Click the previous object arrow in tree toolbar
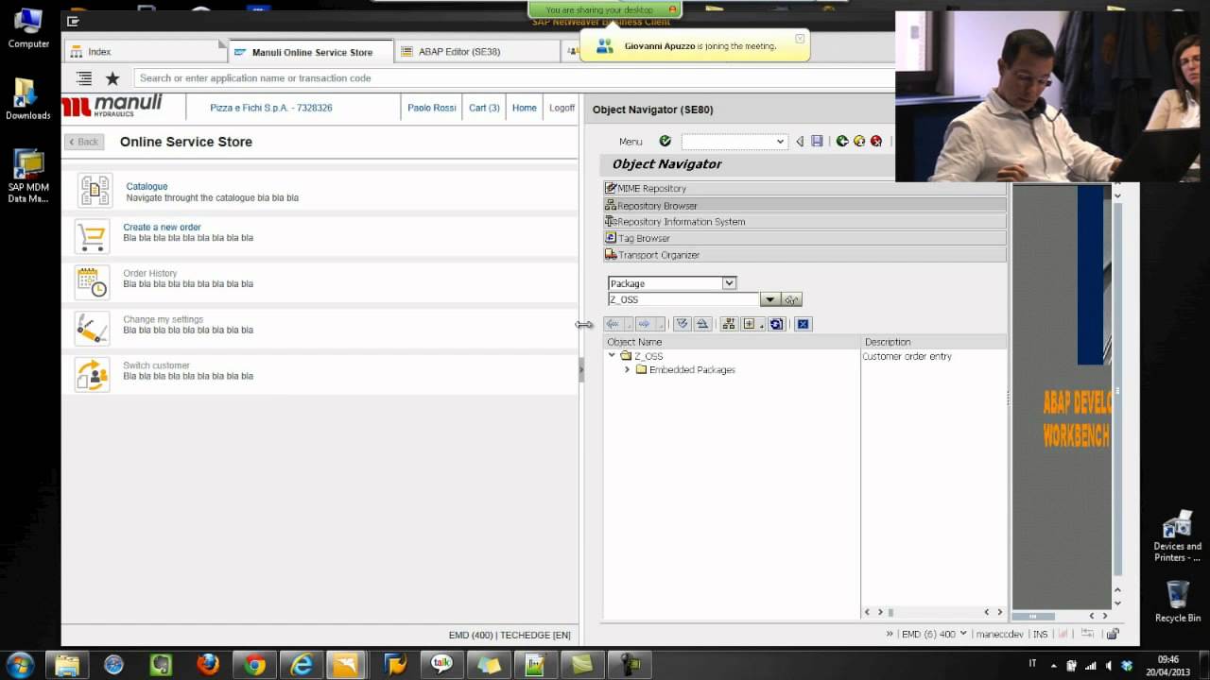This screenshot has width=1210, height=680. pos(614,324)
